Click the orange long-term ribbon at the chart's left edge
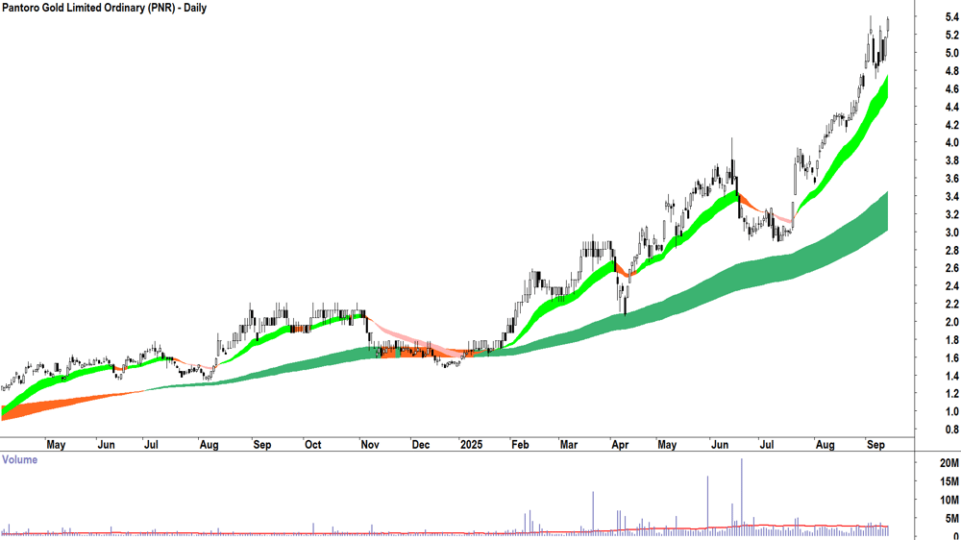 click(x=6, y=410)
